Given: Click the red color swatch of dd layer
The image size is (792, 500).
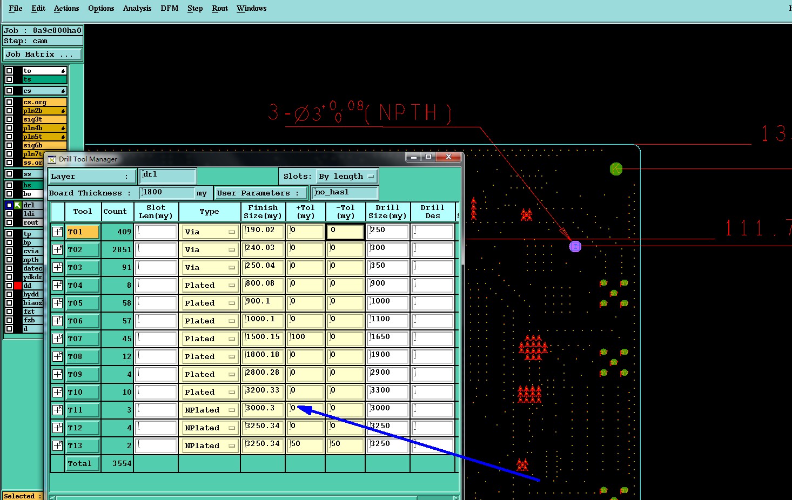Looking at the screenshot, I should click(18, 286).
